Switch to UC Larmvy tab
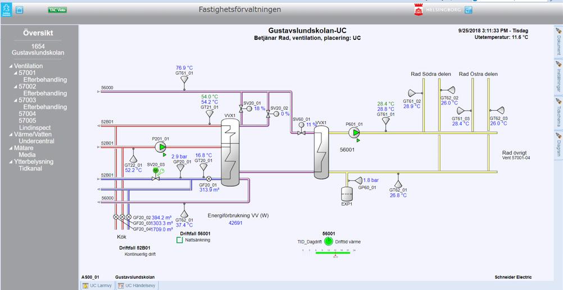The image size is (563, 290). tap(98, 286)
